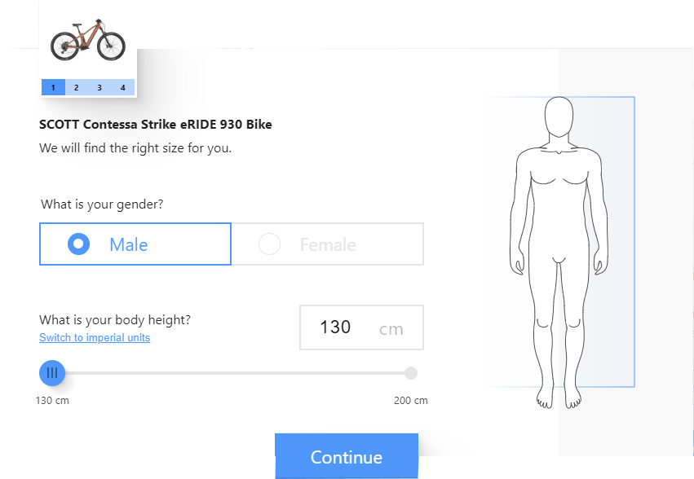
Task: Click the grey end of height slider
Action: (x=411, y=373)
